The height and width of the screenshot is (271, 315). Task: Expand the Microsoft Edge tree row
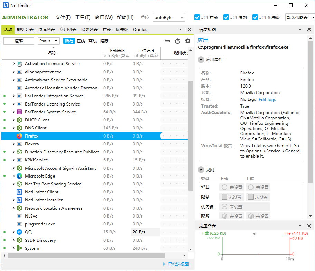[13, 176]
